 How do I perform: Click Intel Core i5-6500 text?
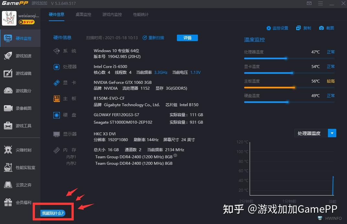click(110, 66)
